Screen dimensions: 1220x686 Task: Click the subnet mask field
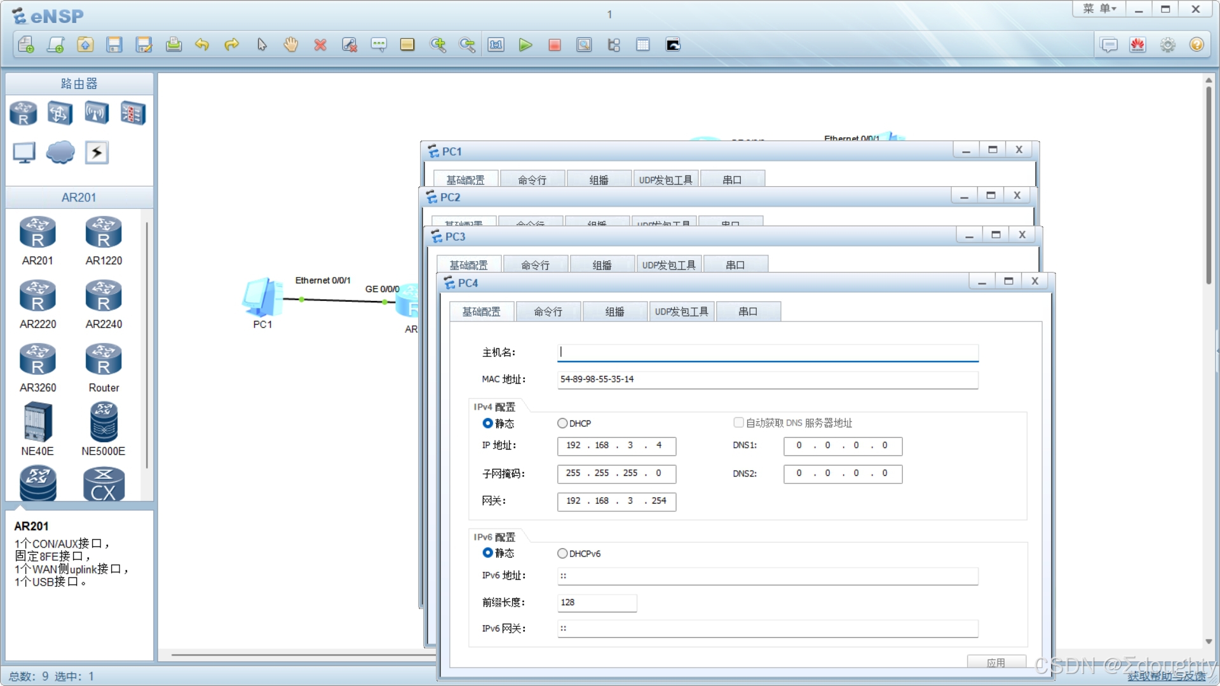pyautogui.click(x=616, y=474)
